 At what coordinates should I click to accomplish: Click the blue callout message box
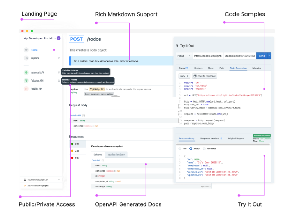(x=121, y=61)
